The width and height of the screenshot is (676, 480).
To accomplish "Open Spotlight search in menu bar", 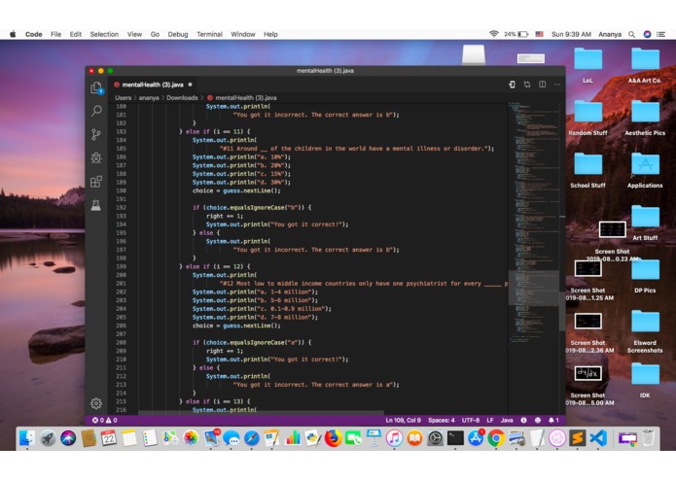I will point(631,34).
